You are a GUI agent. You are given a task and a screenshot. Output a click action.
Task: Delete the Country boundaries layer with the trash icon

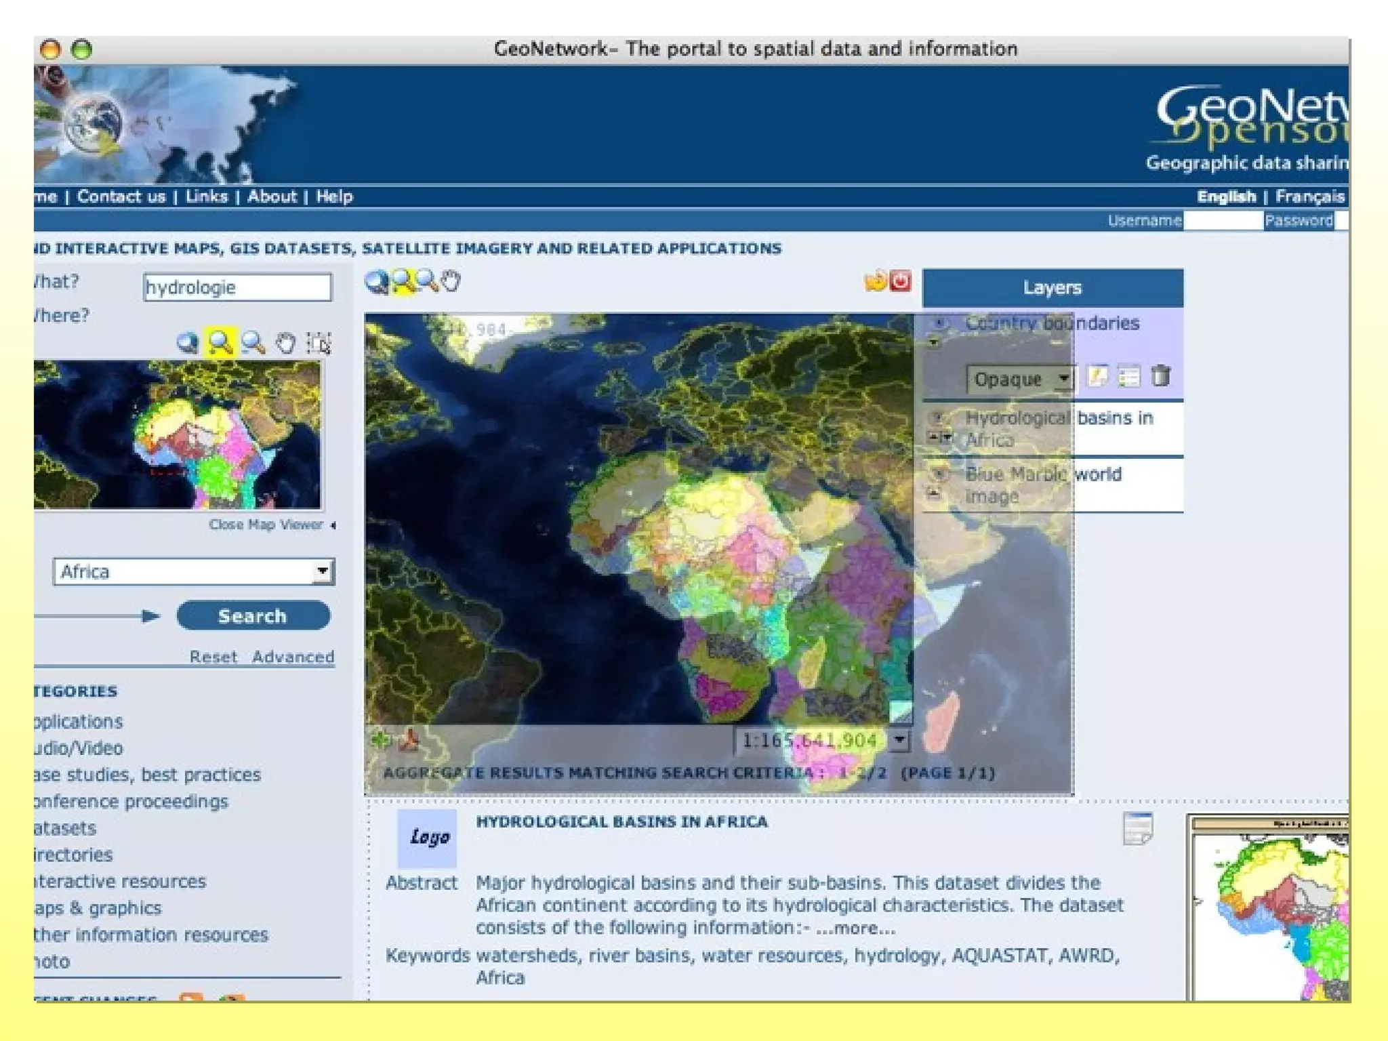coord(1160,376)
